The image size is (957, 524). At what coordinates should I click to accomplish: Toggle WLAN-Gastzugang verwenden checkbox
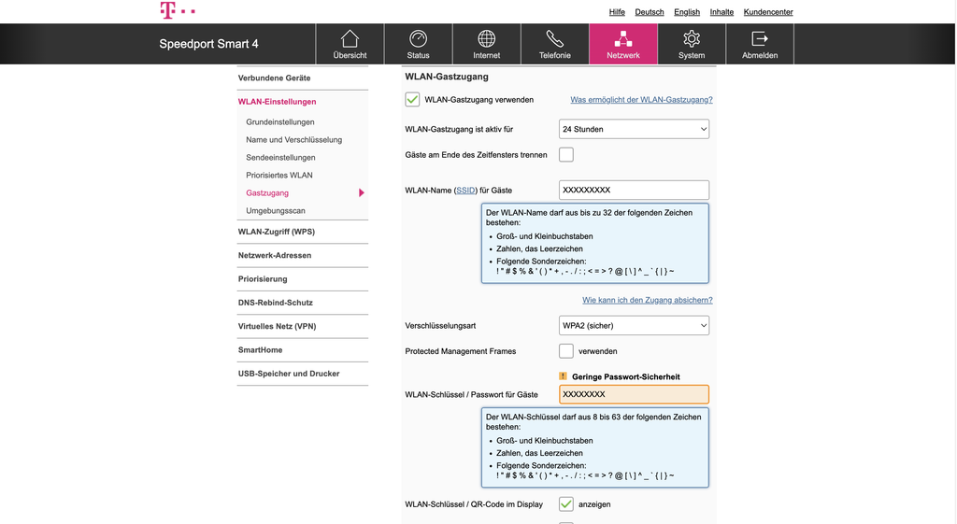point(412,99)
